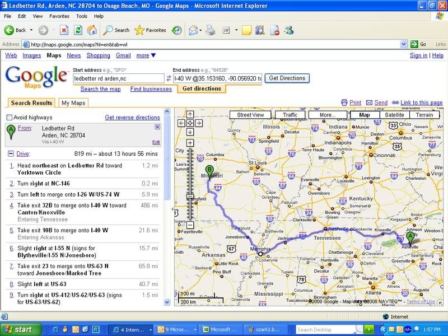Enable the Street View button
This screenshot has width=448, height=336.
[x=250, y=115]
